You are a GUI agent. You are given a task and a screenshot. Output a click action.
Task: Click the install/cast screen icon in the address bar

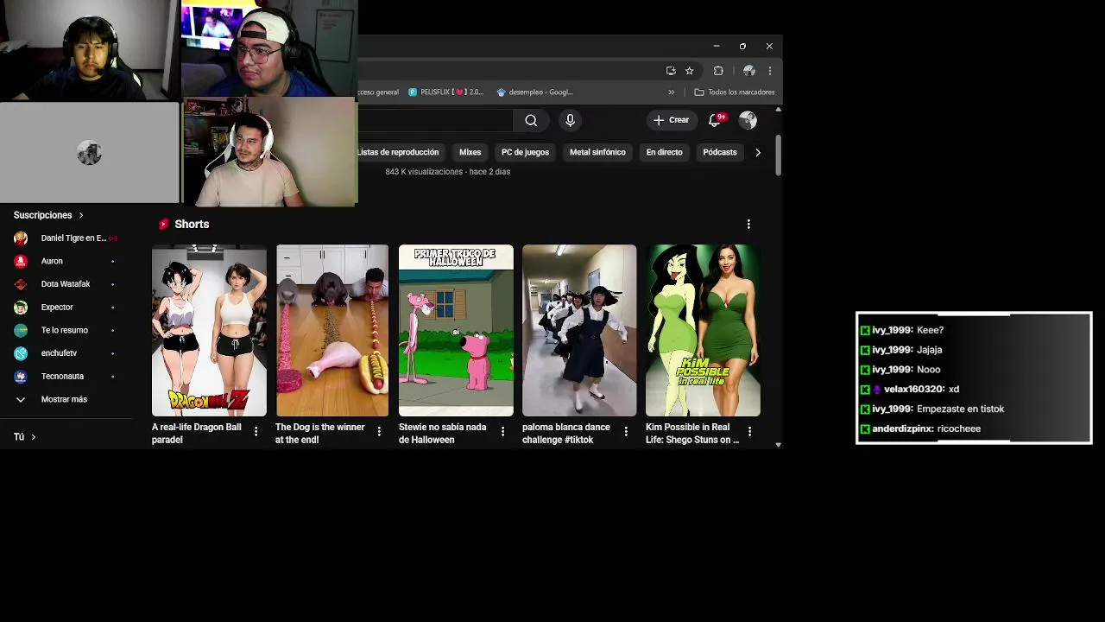click(671, 71)
